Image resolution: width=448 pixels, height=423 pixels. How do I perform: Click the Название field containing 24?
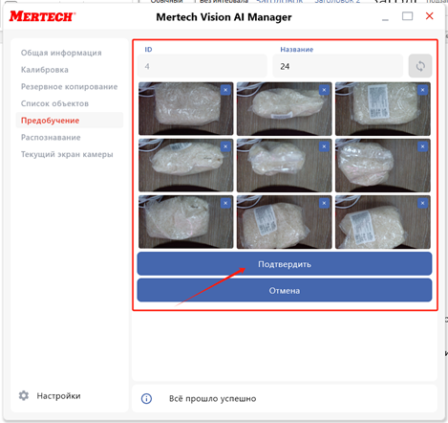coord(337,66)
